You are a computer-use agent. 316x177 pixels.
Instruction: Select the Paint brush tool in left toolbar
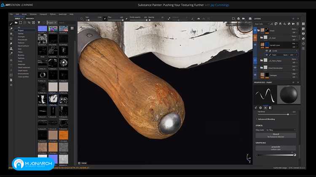11,24
